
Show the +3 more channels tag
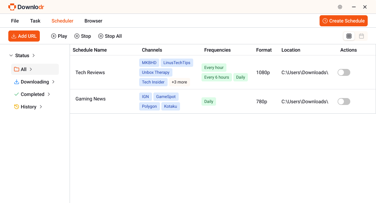(179, 82)
